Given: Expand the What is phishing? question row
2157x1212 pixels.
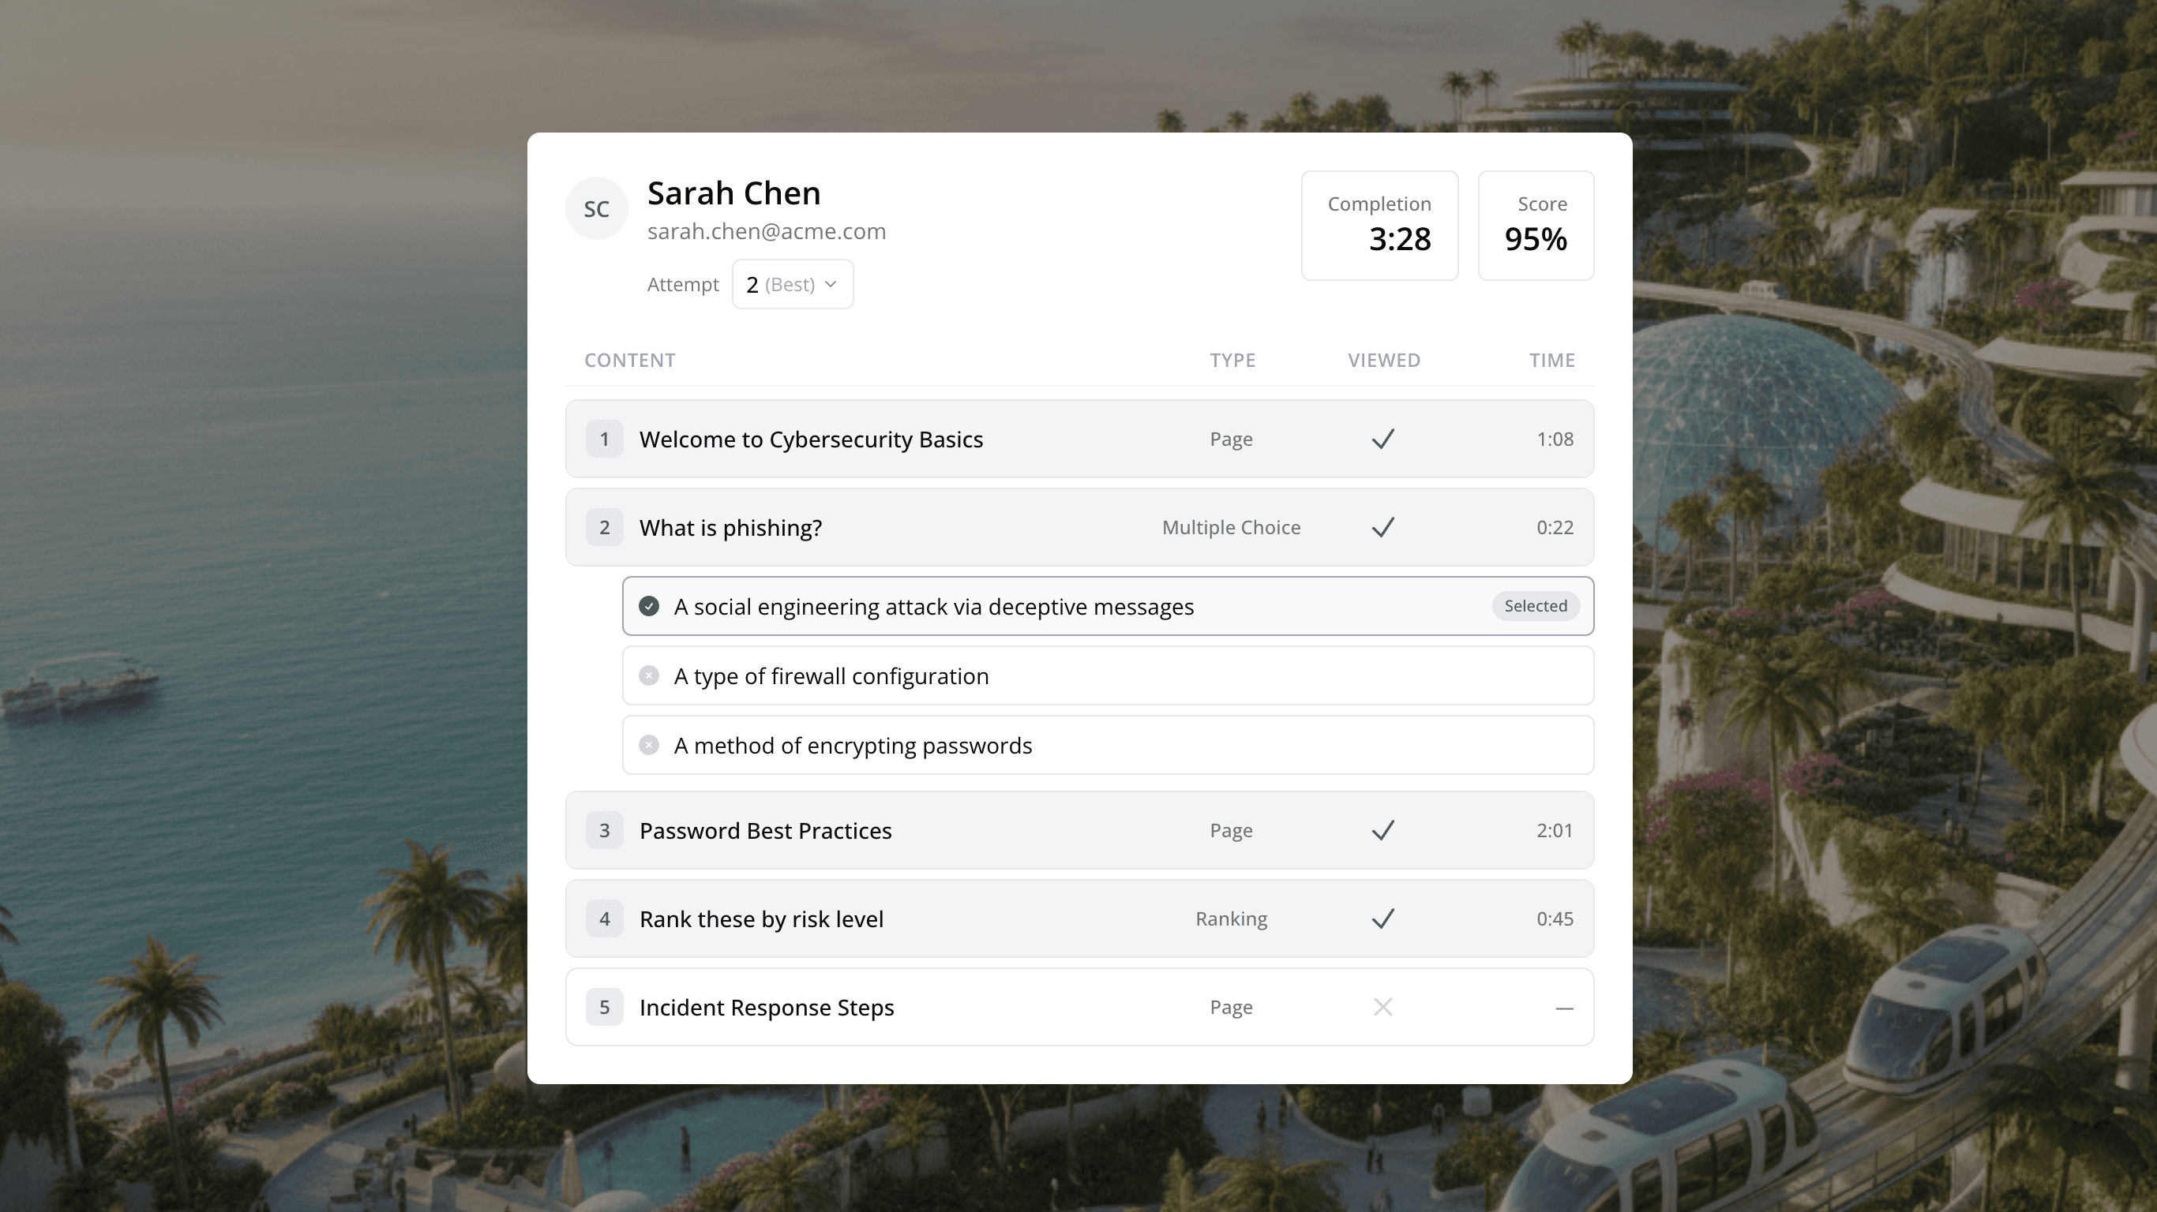Looking at the screenshot, I should [x=730, y=527].
